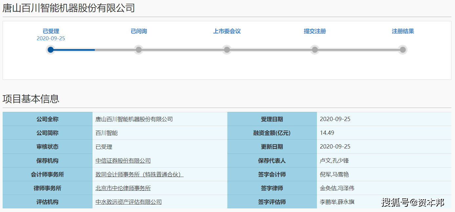The image size is (455, 212).
Task: Click the 融资金额 value 14.49
Action: point(327,133)
